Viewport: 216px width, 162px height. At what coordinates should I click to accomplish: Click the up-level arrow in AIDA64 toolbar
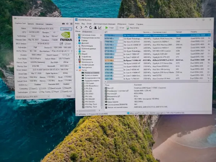tap(86, 27)
